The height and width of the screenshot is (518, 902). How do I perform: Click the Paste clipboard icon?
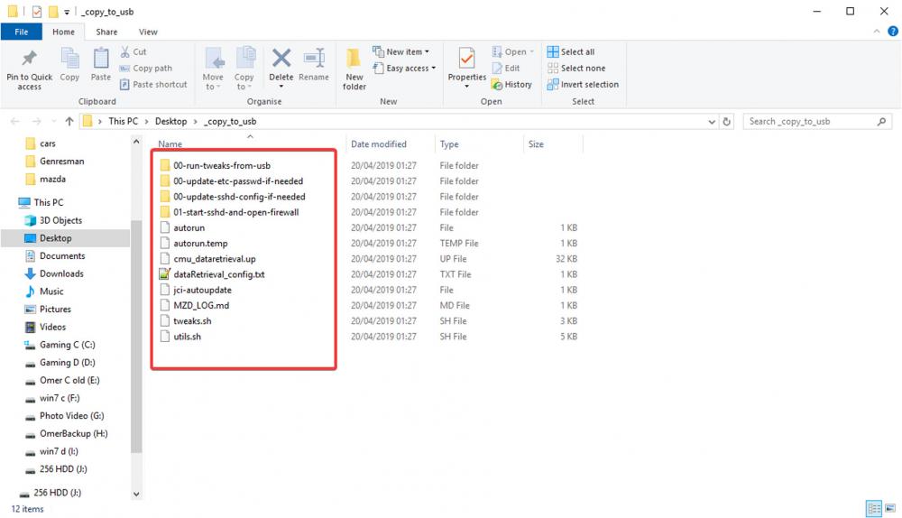coord(101,58)
